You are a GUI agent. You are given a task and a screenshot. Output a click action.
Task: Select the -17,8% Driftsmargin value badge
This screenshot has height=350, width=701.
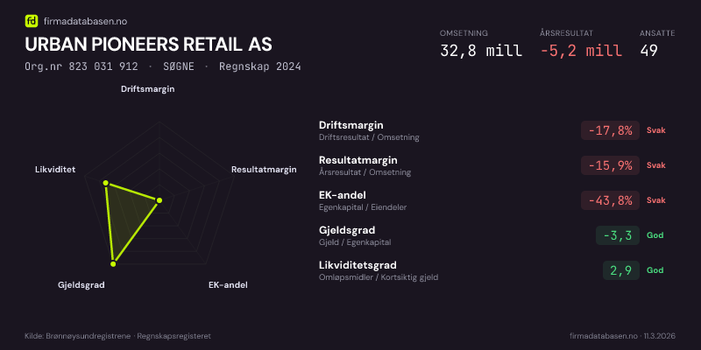click(x=610, y=130)
